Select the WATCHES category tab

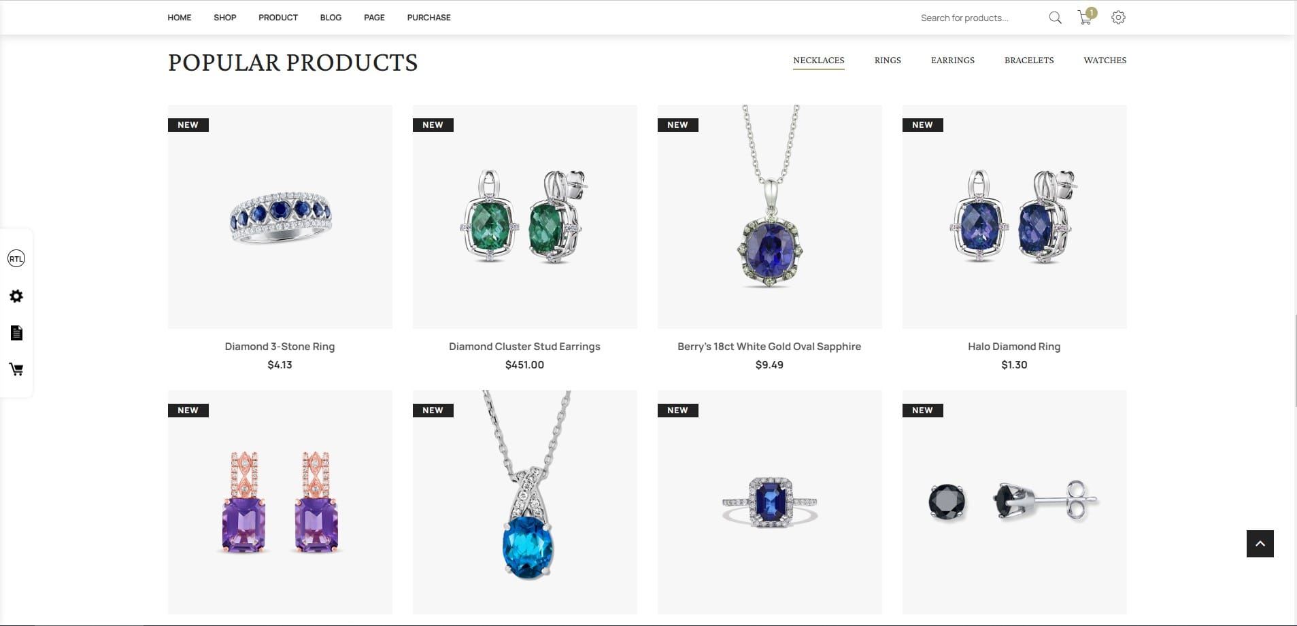coord(1105,60)
